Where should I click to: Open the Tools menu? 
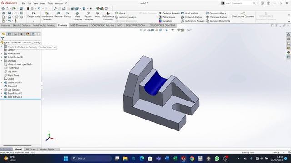point(50,3)
